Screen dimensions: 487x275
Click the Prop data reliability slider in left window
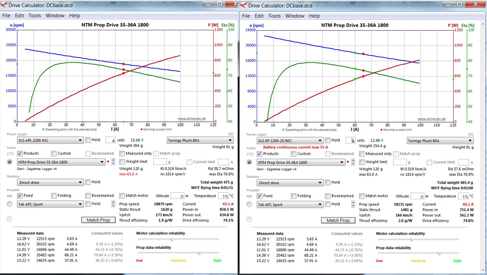tap(199, 253)
